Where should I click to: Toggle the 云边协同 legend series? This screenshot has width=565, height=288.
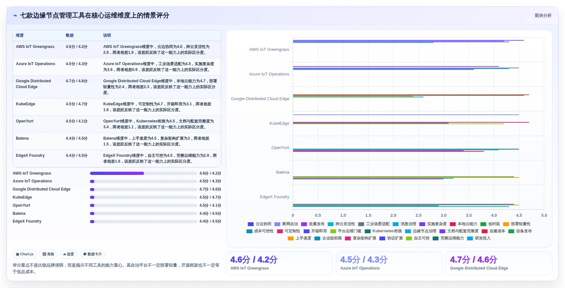(x=259, y=224)
